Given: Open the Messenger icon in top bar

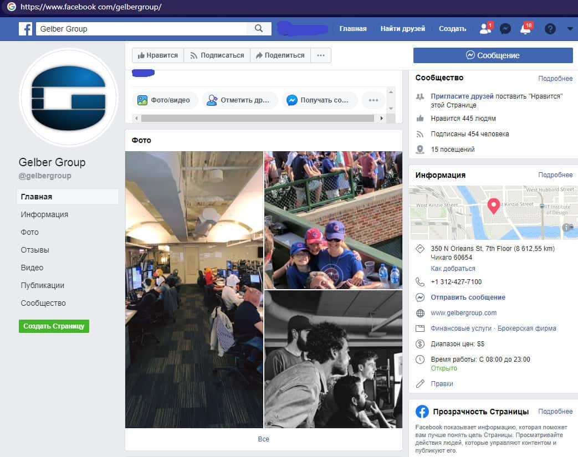Looking at the screenshot, I should click(x=505, y=29).
